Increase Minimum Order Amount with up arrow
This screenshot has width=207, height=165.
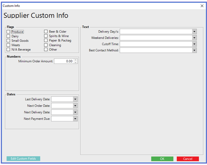click(x=76, y=60)
